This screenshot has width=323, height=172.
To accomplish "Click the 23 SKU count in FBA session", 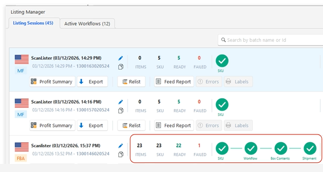I will pyautogui.click(x=159, y=145).
